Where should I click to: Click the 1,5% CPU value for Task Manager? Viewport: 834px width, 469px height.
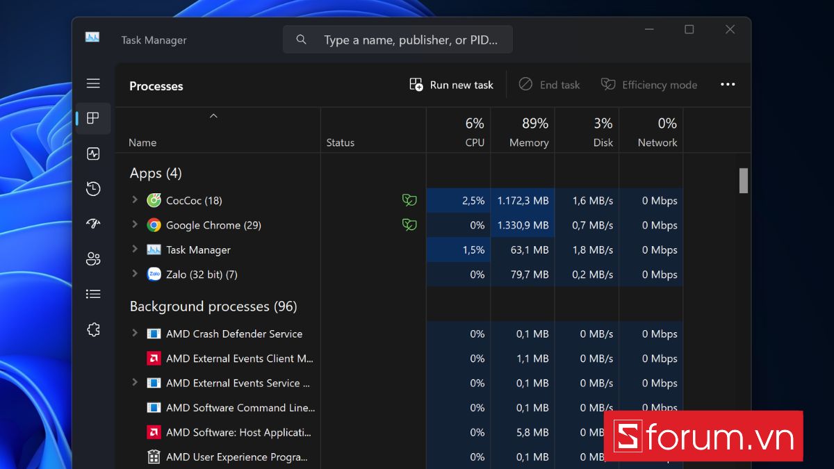(473, 249)
